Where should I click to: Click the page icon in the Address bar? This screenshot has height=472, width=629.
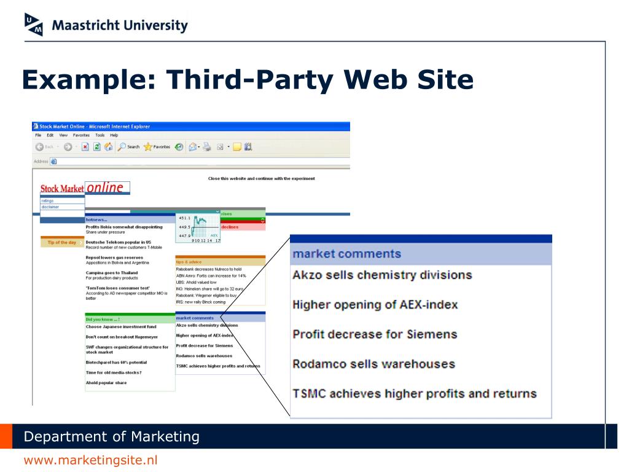coord(53,162)
